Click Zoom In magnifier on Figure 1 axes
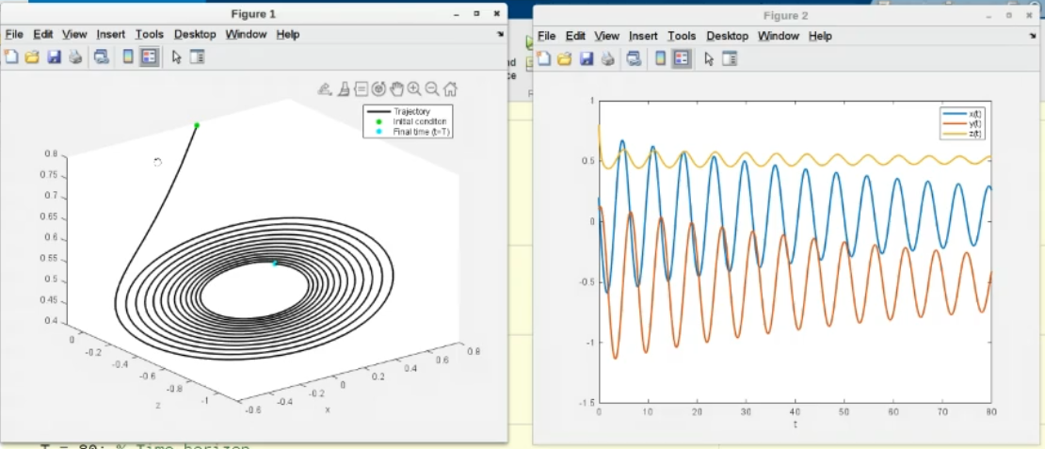This screenshot has width=1045, height=449. coord(414,89)
